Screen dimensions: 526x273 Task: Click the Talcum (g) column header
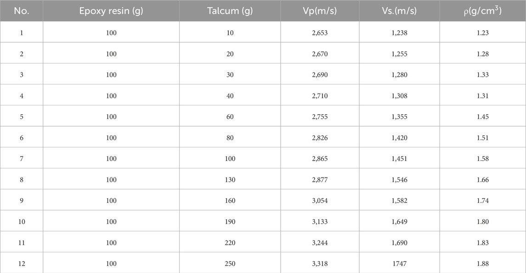point(230,11)
